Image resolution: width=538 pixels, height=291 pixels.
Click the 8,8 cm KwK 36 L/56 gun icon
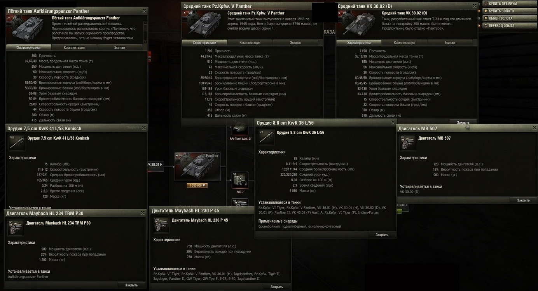267,138
